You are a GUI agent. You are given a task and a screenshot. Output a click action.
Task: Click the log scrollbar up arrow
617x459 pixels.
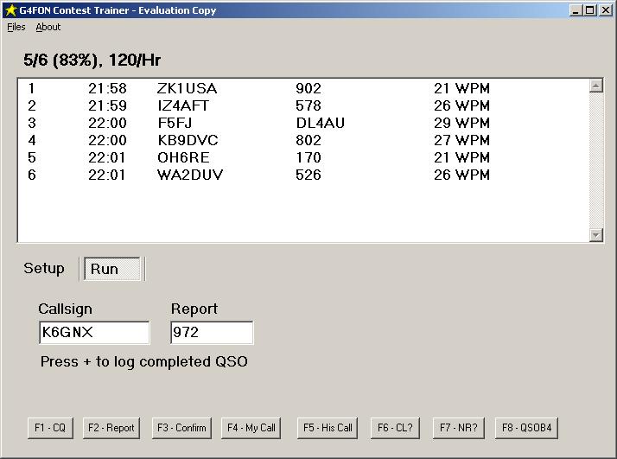click(x=595, y=86)
